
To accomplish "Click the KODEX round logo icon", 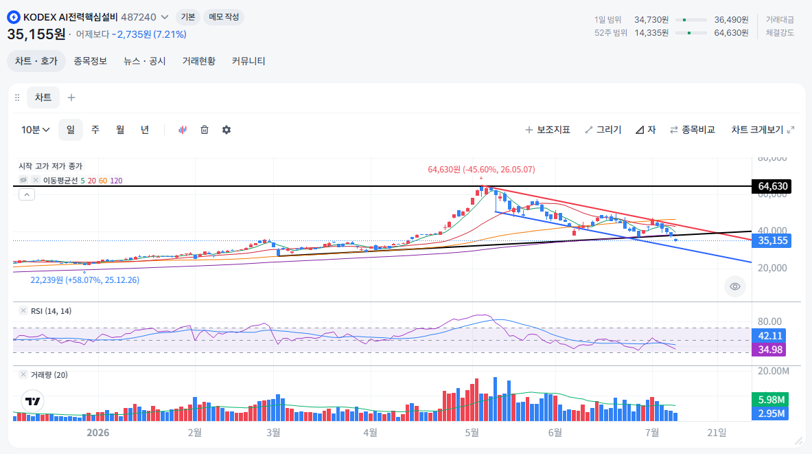I will click(x=14, y=17).
